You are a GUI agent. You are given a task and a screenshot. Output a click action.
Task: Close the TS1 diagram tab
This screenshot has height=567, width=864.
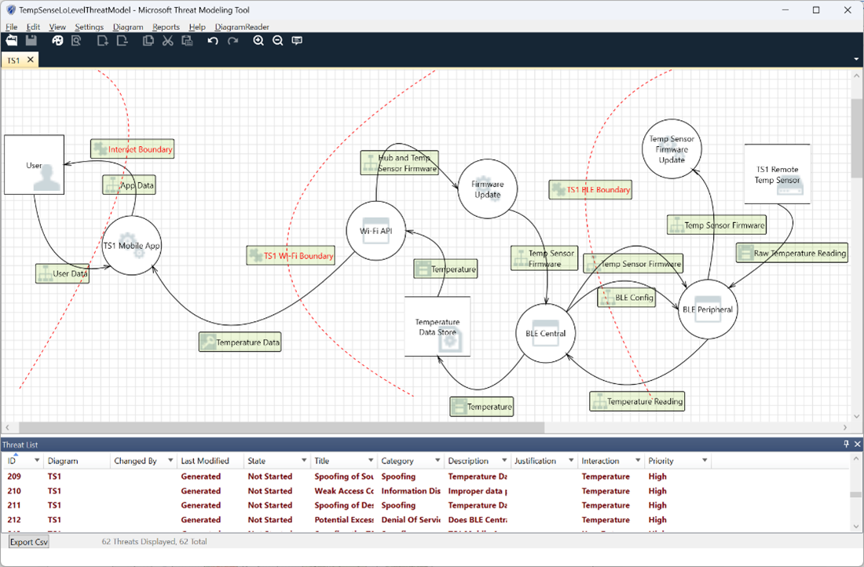31,60
